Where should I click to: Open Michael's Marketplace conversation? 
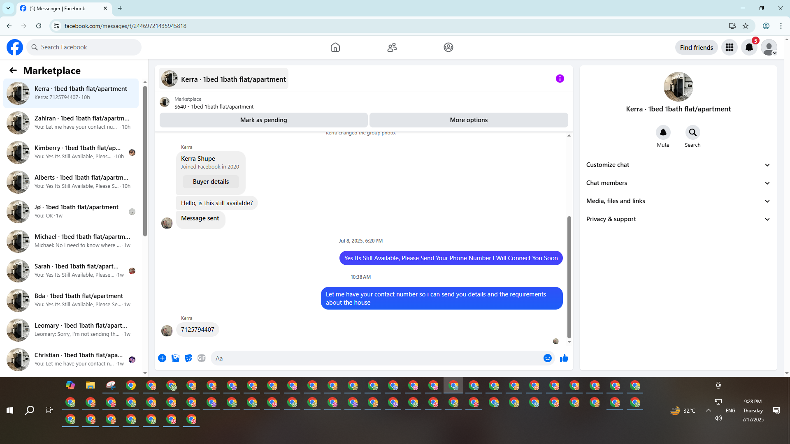point(71,241)
